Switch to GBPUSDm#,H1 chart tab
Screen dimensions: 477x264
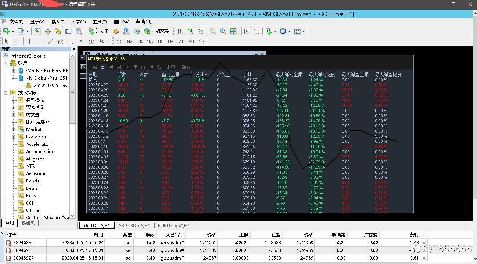(x=134, y=226)
